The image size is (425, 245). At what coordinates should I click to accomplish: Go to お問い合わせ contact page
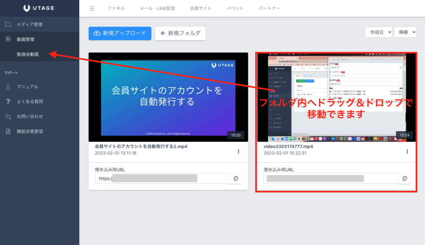pos(29,116)
